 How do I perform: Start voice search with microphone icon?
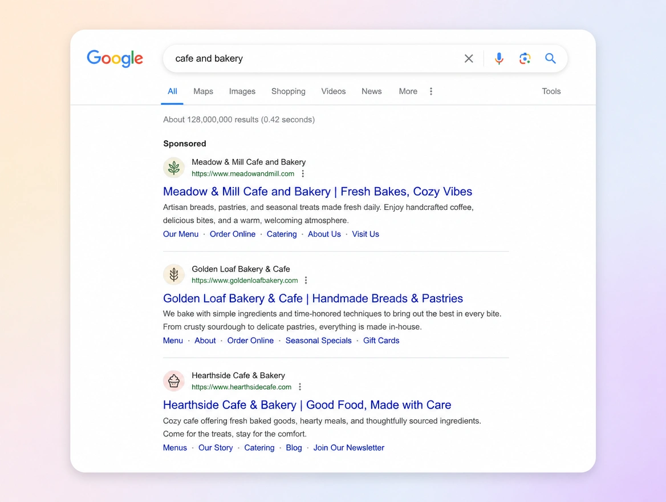(x=499, y=58)
